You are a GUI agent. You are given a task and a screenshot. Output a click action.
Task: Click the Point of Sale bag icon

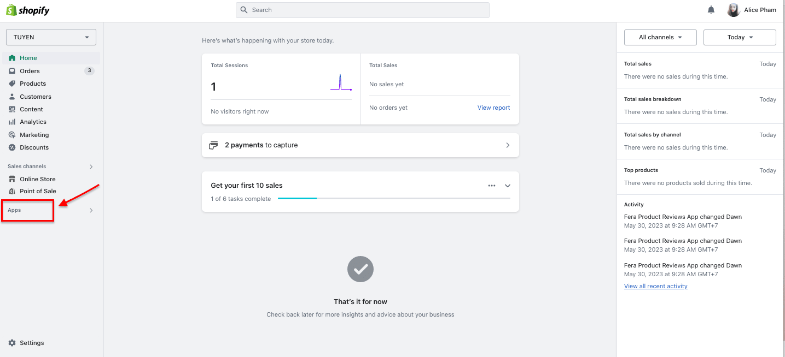(x=12, y=191)
